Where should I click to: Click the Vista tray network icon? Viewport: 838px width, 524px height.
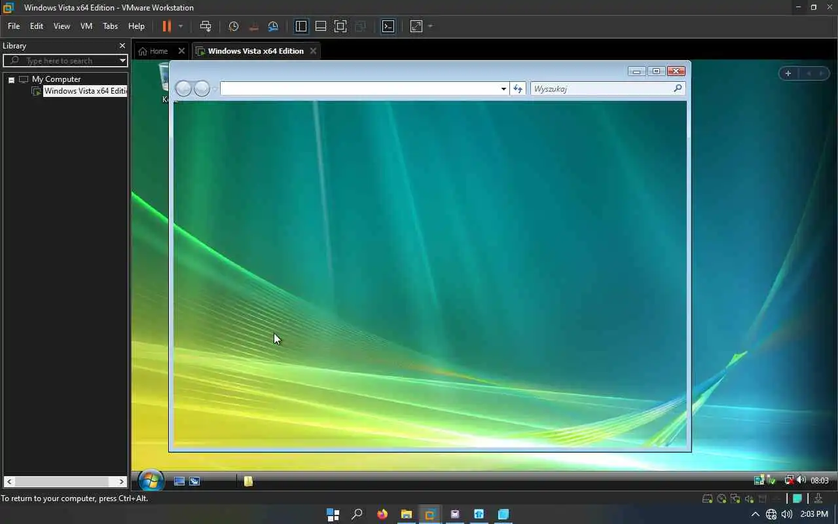click(790, 480)
